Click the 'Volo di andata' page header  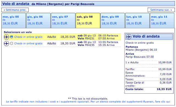(88, 4)
